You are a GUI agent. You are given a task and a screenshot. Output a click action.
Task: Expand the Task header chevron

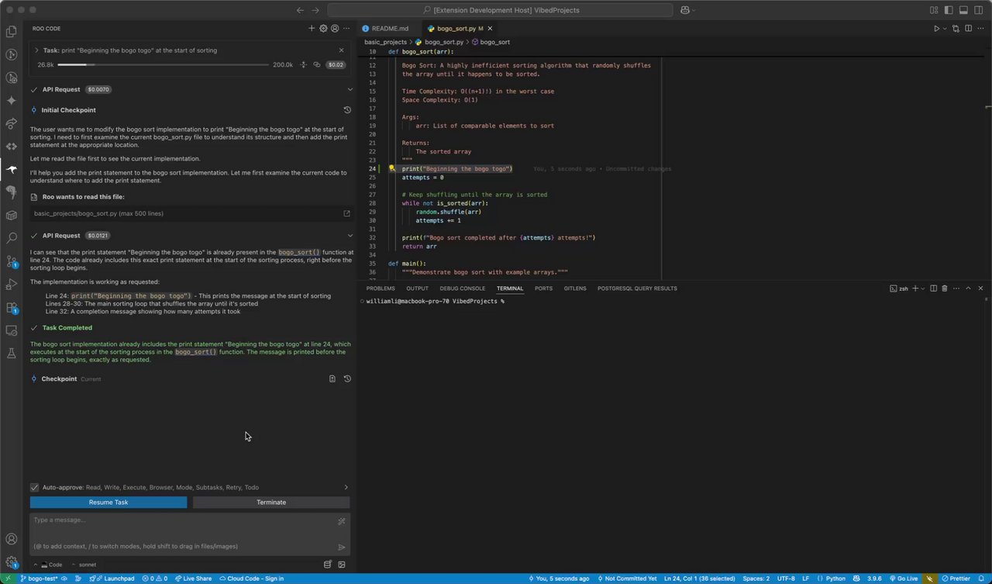[36, 50]
